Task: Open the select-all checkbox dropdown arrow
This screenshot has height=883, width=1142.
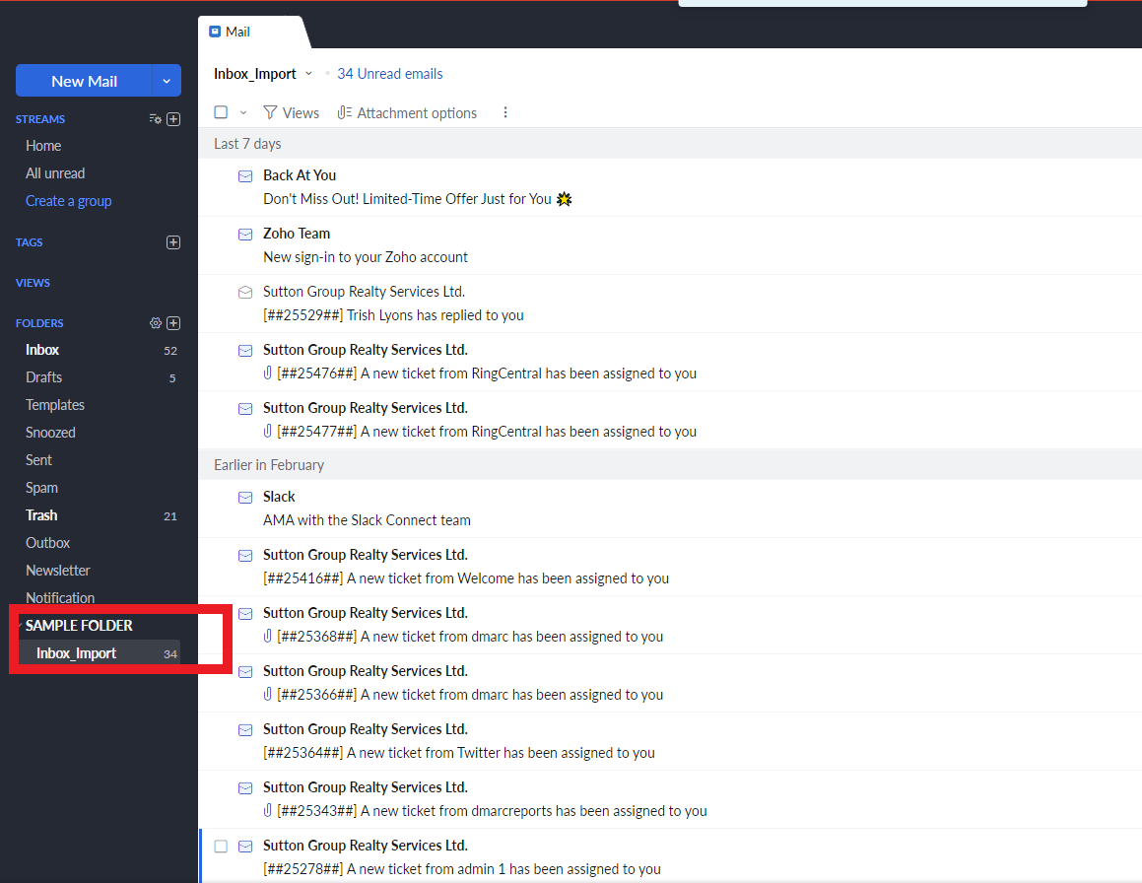Action: click(243, 113)
